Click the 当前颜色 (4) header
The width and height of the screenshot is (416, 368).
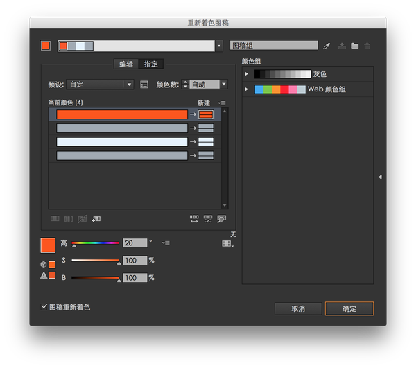tap(65, 103)
